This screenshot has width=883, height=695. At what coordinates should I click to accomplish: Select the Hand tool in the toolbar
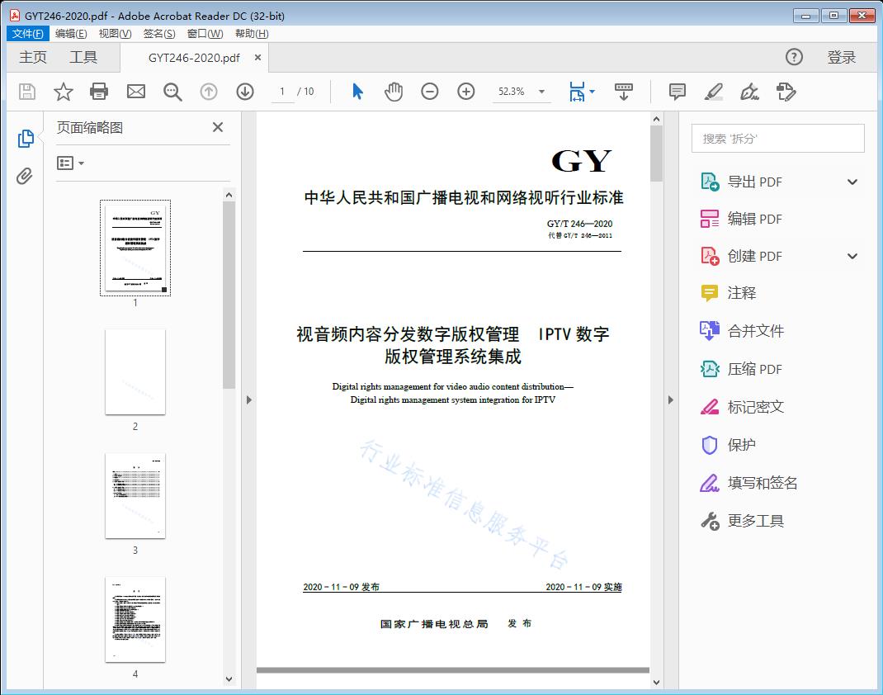point(394,92)
